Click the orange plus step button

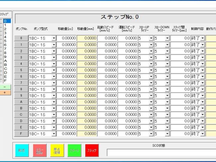tap(5, 93)
